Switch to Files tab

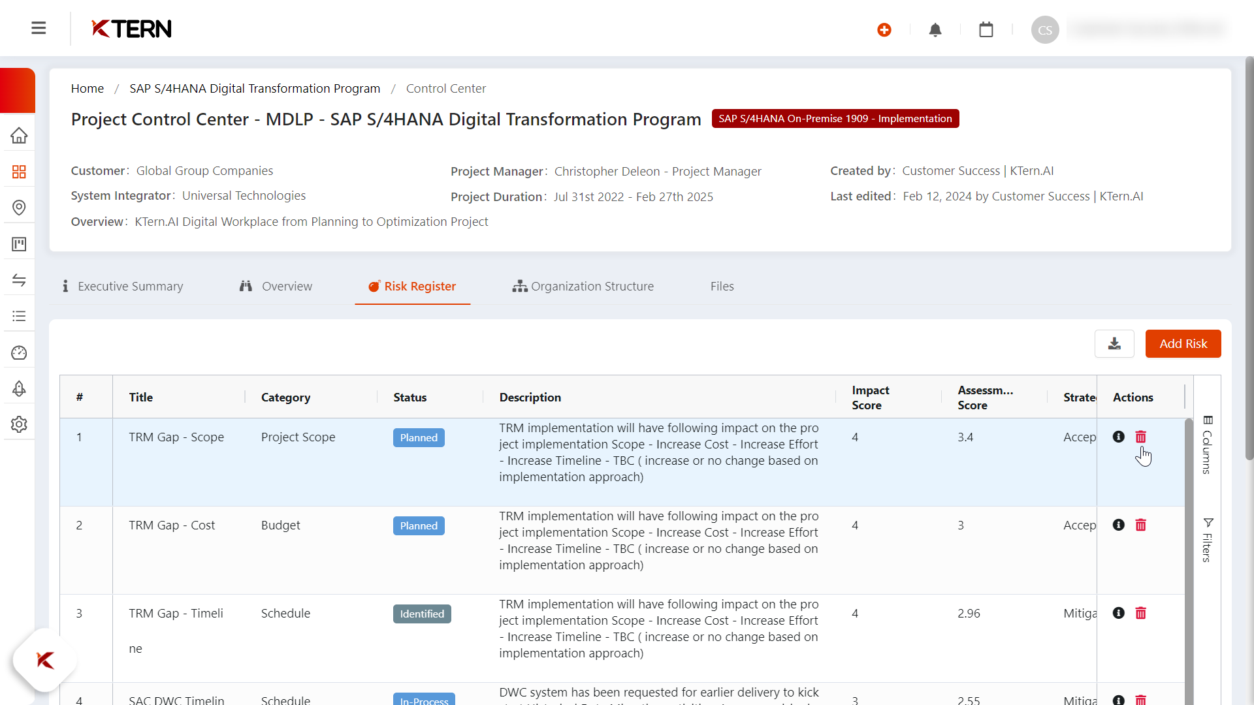pos(722,286)
